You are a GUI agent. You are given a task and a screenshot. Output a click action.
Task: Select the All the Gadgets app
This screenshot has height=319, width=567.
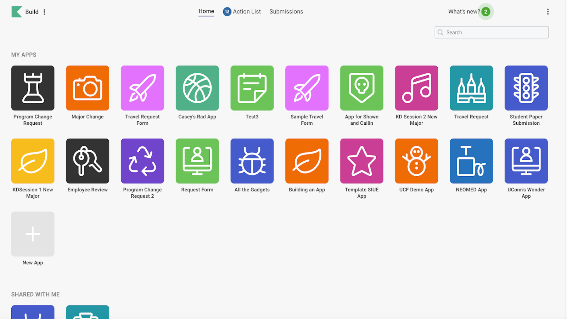252,161
